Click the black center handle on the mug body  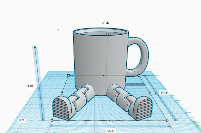coord(104,75)
